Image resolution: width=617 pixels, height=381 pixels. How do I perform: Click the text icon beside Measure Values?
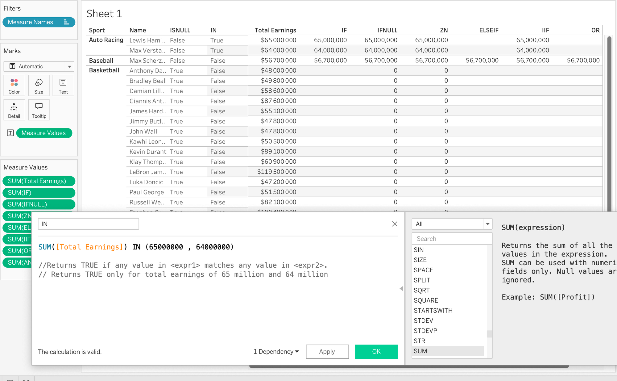(x=10, y=133)
